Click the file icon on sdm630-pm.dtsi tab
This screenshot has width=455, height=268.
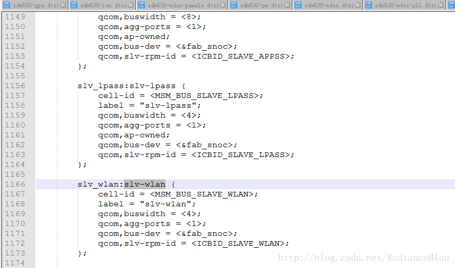tap(233, 5)
